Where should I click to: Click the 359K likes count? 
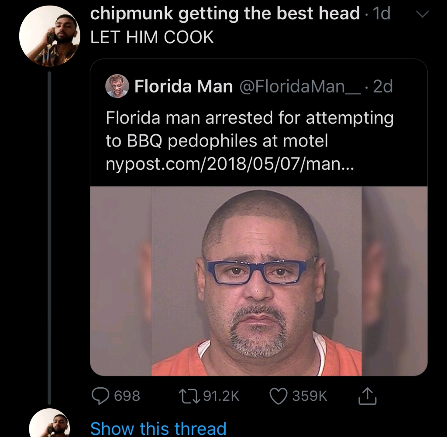[309, 396]
